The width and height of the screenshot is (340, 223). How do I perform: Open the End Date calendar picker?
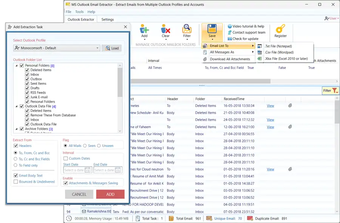117,170
